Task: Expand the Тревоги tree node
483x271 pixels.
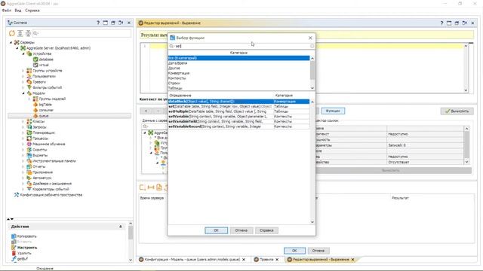Action: point(23,82)
